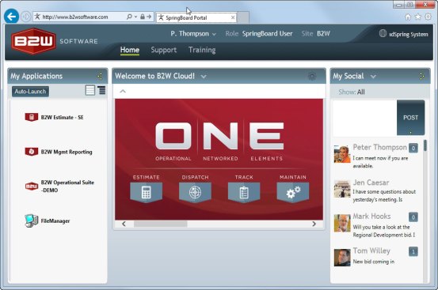The height and width of the screenshot is (290, 438).
Task: Open the Support tab
Action: (x=164, y=50)
